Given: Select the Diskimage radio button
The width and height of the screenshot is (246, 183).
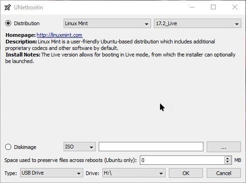Looking at the screenshot, I should [8, 147].
